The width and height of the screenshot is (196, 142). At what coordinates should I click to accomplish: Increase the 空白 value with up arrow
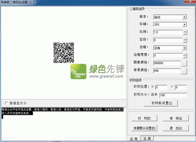pos(185,39)
